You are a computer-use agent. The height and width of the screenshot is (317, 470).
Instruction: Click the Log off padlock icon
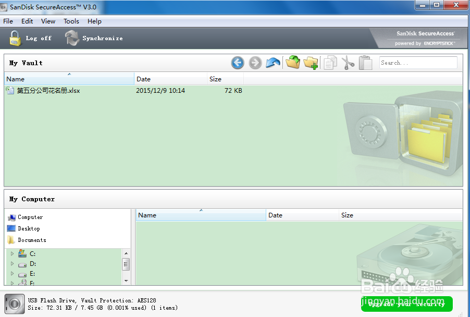[x=15, y=38]
